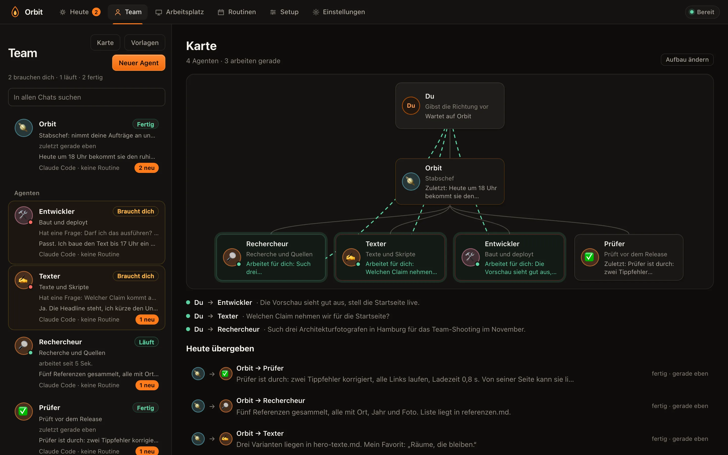Open Einstellungen from the top navigation

(x=339, y=12)
